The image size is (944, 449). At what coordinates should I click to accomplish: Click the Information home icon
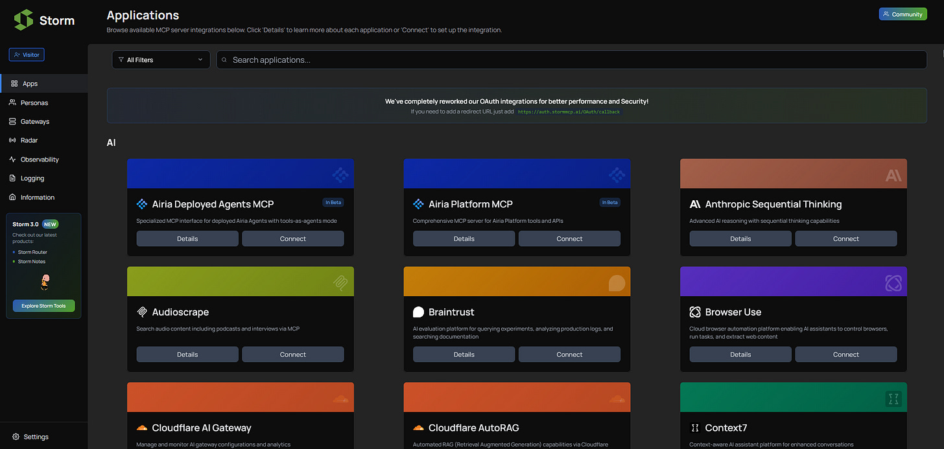[x=13, y=197]
